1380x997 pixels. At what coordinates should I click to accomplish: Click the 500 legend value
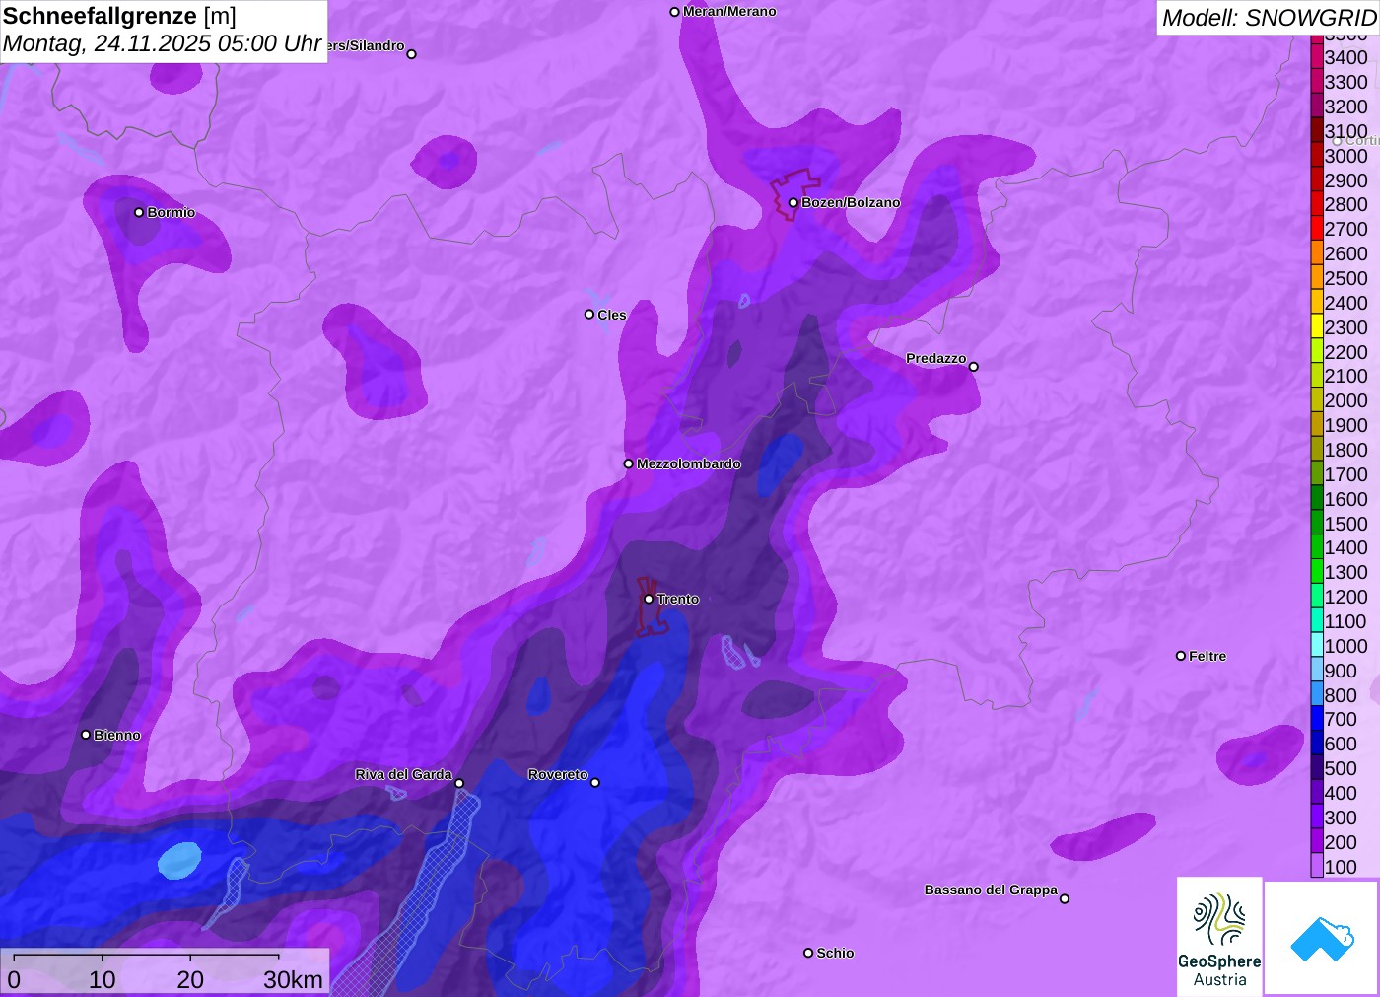1341,768
